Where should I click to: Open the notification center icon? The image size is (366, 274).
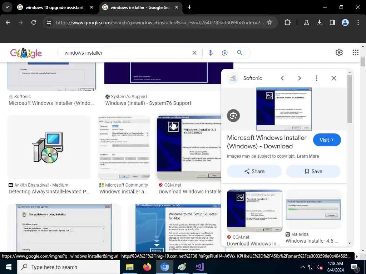pos(355,267)
